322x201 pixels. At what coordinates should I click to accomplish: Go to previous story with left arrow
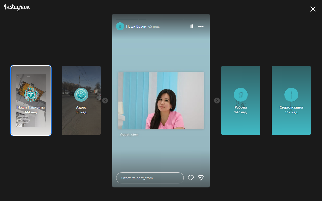coord(105,100)
